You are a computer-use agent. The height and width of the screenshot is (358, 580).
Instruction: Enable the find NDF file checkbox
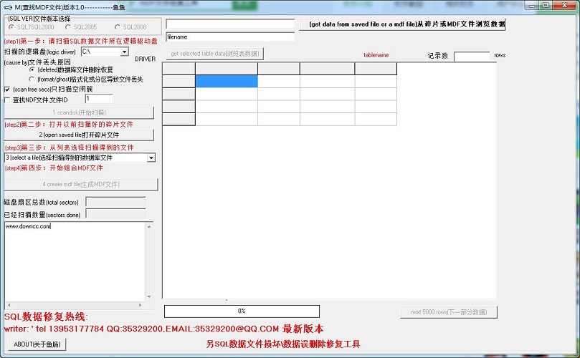pyautogui.click(x=7, y=100)
